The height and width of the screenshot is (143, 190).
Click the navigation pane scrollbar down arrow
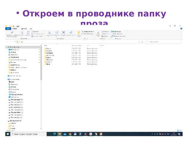coord(41,128)
